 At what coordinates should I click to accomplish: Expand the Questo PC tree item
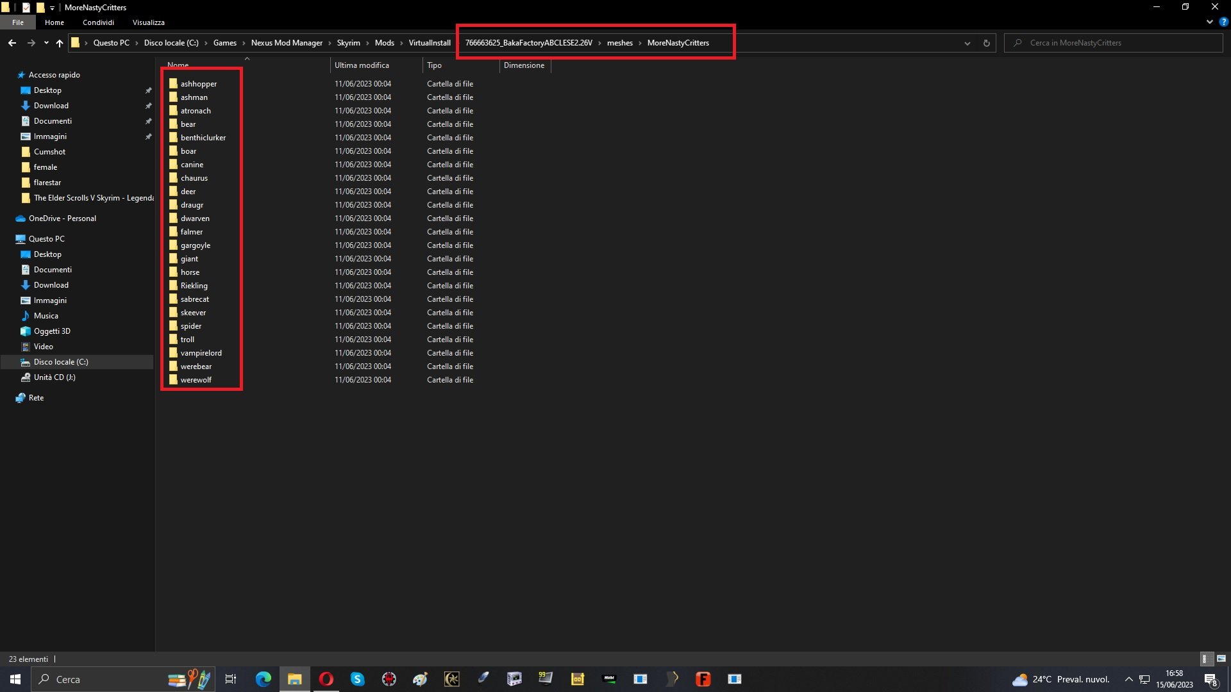pyautogui.click(x=6, y=238)
